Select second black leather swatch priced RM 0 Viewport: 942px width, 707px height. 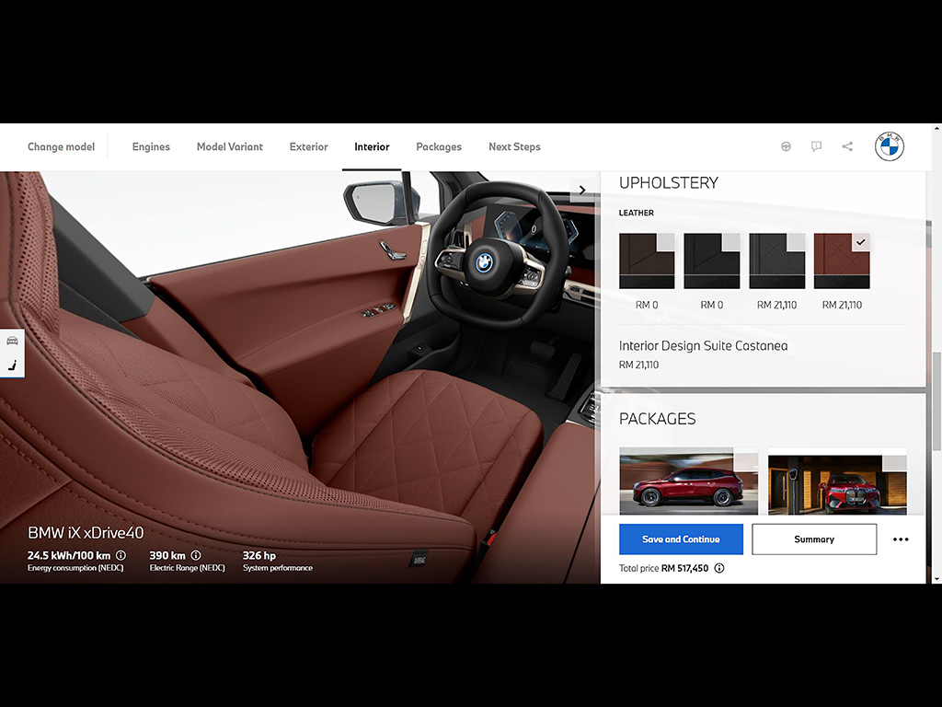[x=712, y=261]
